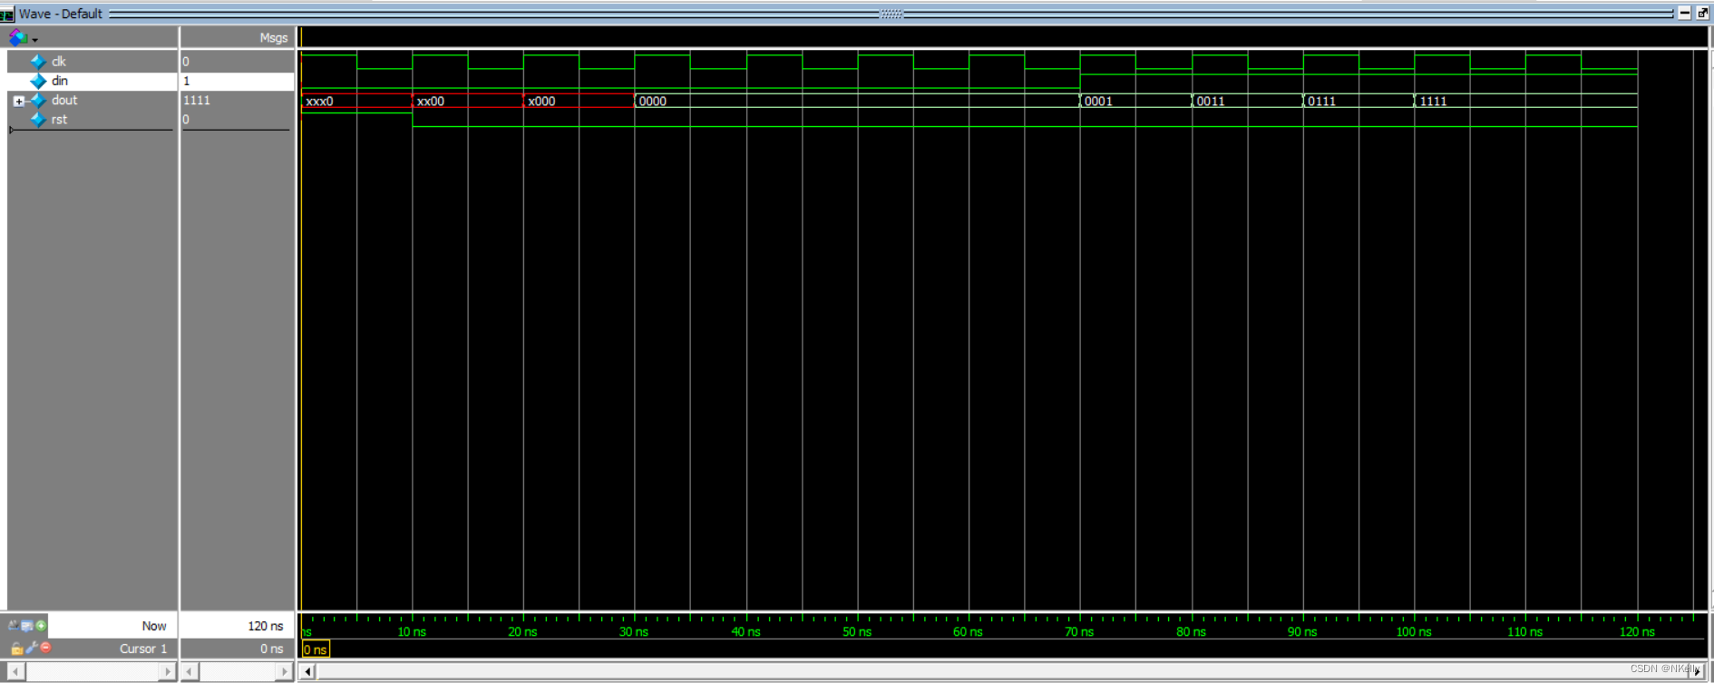Click the dout signal diamond icon
Viewport: 1714px width, 683px height.
point(38,101)
